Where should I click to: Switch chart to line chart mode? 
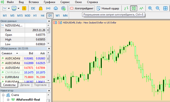coord(141,8)
